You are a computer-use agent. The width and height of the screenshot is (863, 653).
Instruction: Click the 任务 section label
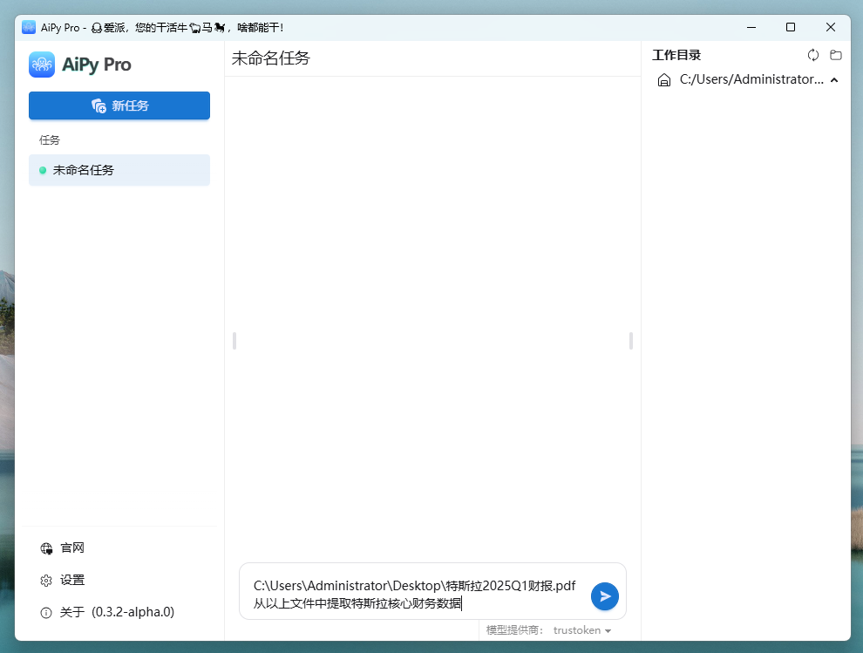click(x=50, y=139)
